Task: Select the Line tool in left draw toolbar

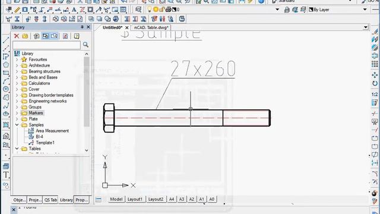Action: point(6,40)
